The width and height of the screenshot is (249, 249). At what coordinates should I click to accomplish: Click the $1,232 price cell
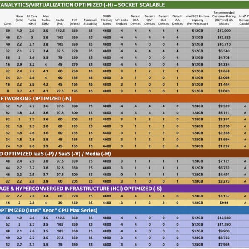[x=224, y=146]
